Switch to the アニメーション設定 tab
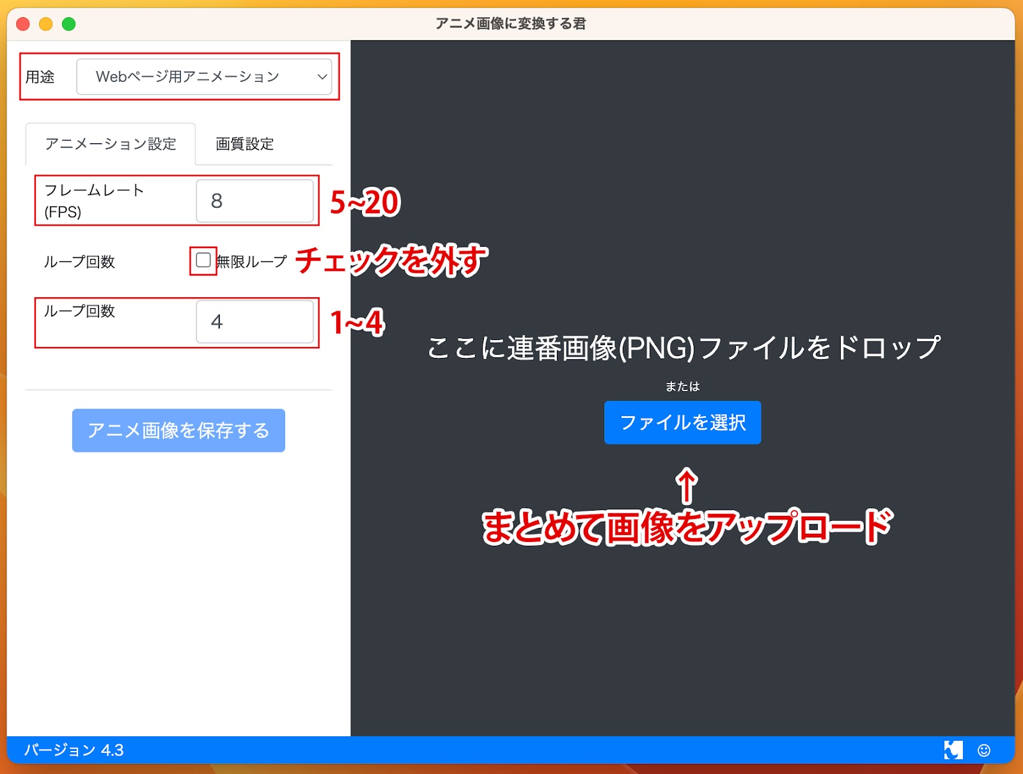The width and height of the screenshot is (1023, 774). (111, 144)
